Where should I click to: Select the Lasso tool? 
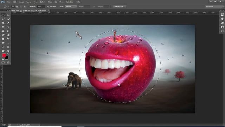pyautogui.click(x=3, y=19)
